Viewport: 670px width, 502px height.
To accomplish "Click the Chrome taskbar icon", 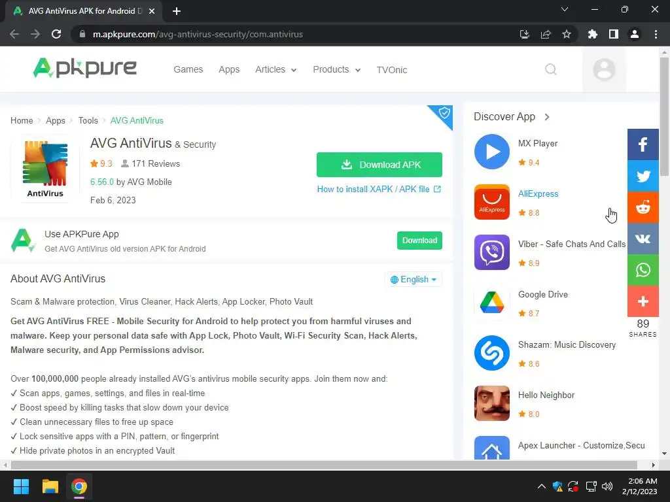I will tap(79, 486).
